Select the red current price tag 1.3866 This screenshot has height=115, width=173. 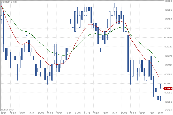(x=168, y=88)
